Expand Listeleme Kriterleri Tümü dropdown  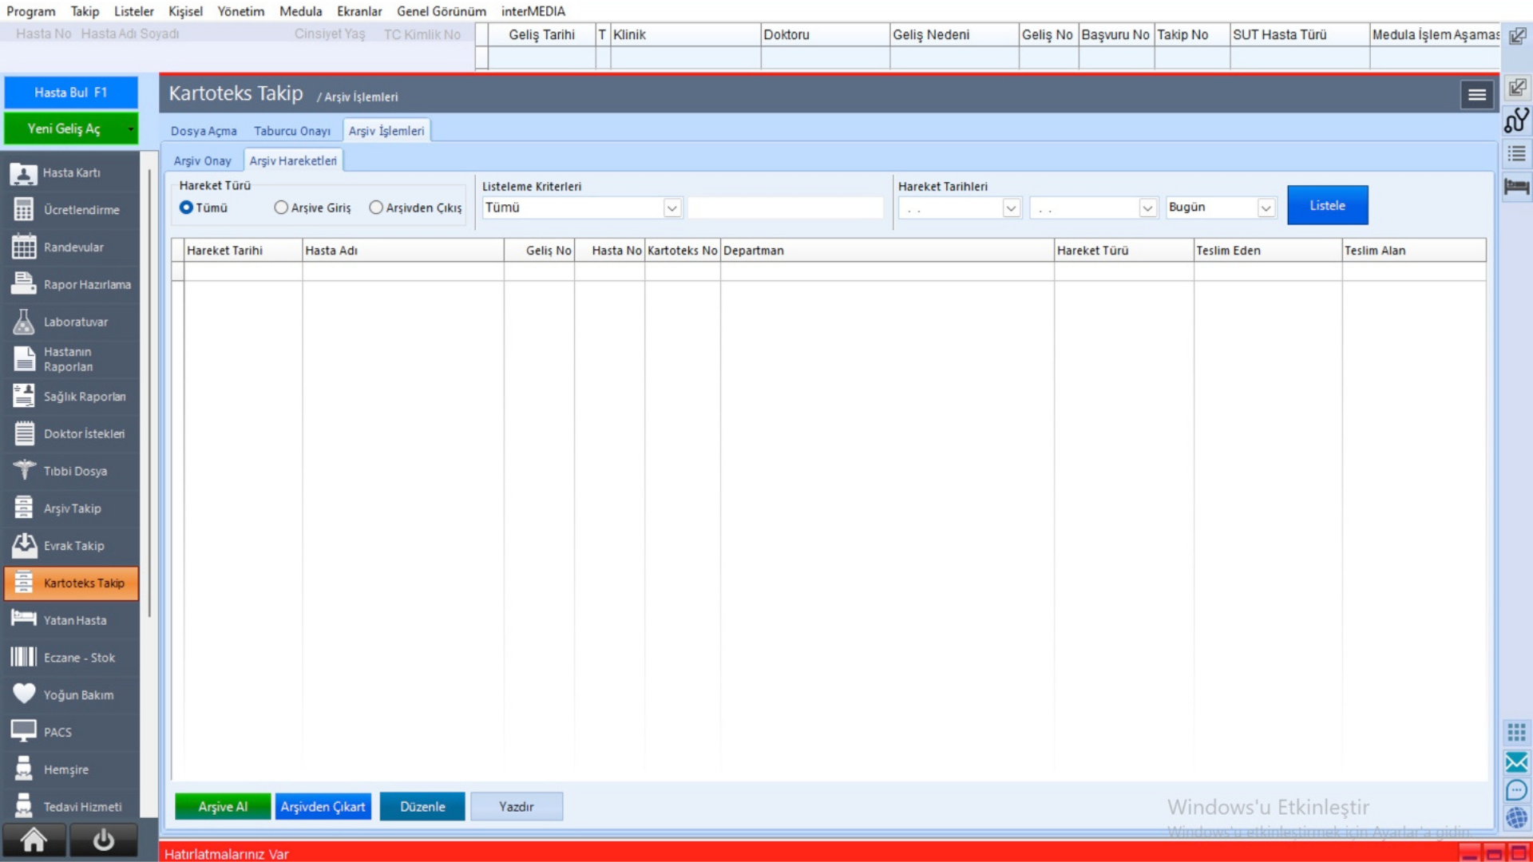pyautogui.click(x=671, y=208)
